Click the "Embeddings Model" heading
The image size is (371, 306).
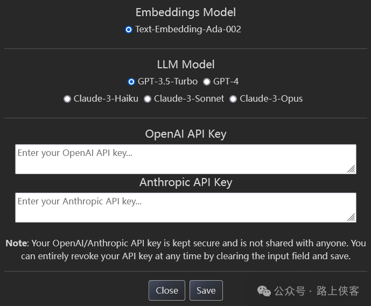pyautogui.click(x=185, y=12)
